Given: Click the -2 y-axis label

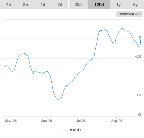Looking at the screenshot, I should (x=139, y=114).
